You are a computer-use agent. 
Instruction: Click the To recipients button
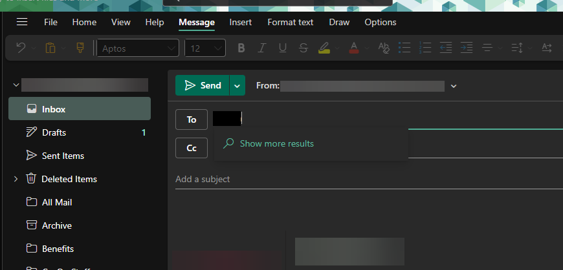pos(192,119)
